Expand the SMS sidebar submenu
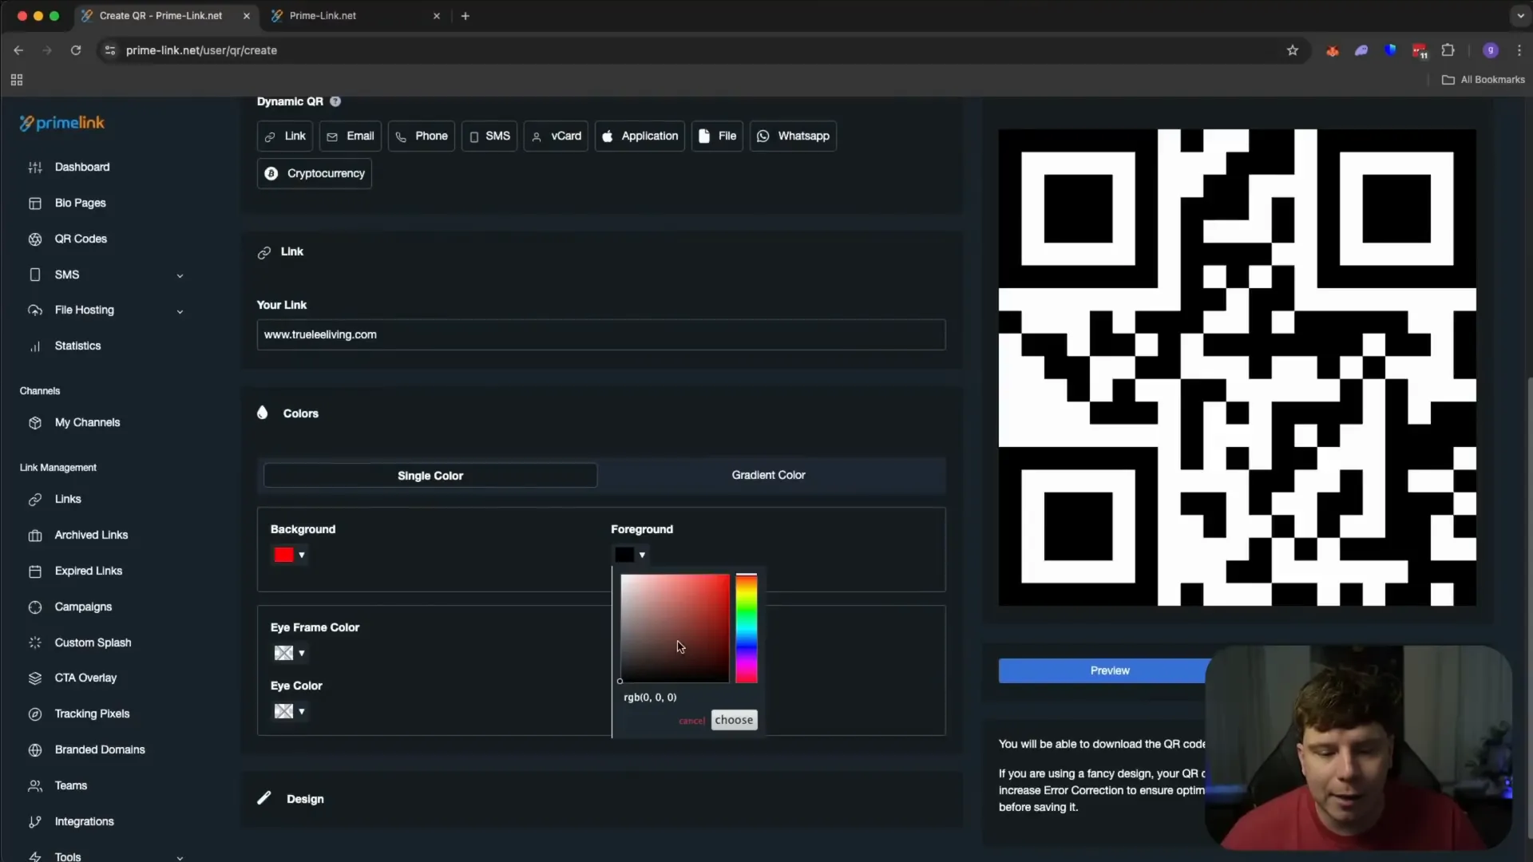 coord(180,275)
